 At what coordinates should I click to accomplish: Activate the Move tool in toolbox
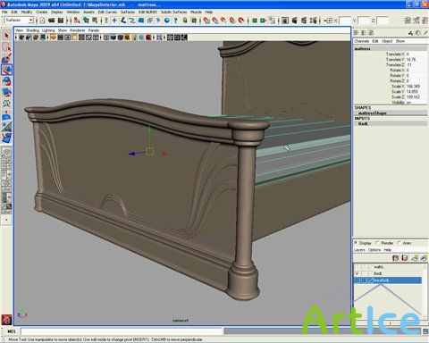[6, 70]
